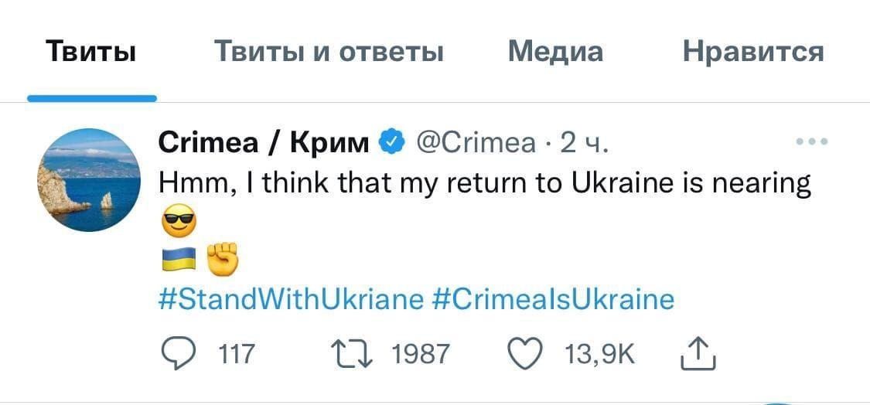Click the tweet text about returning to Ukraine
Viewport: 870px width, 405px height.
(484, 184)
